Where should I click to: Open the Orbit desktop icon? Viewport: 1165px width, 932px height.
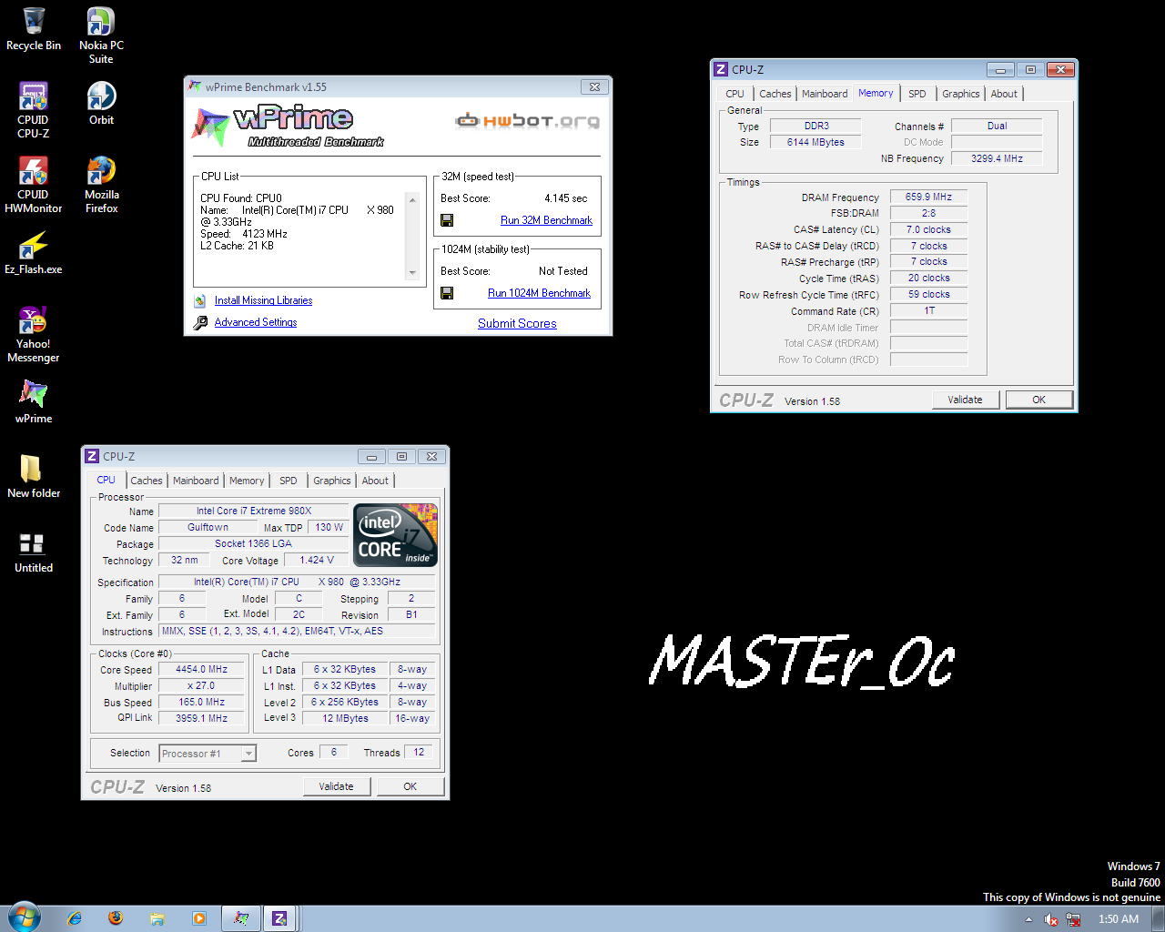101,98
